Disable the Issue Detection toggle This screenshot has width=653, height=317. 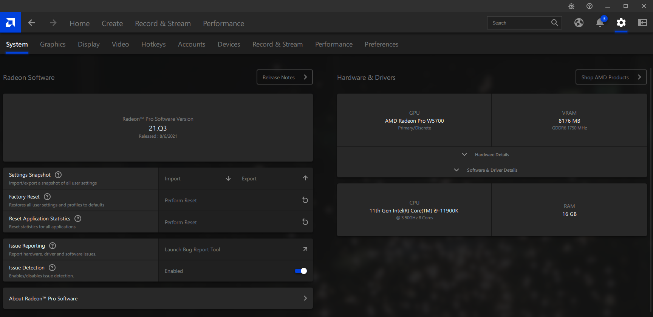point(301,271)
